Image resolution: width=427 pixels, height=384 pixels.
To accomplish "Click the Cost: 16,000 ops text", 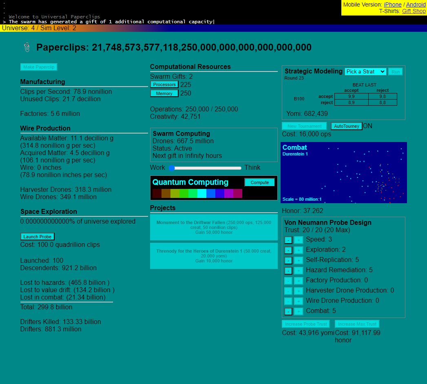I will (x=306, y=134).
